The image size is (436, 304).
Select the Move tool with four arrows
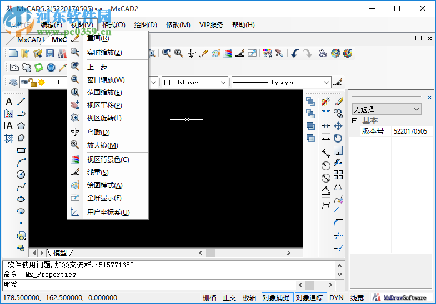[x=338, y=126]
